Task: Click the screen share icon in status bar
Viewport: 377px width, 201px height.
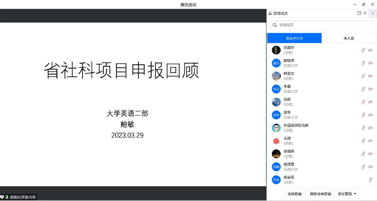Action: point(2,197)
